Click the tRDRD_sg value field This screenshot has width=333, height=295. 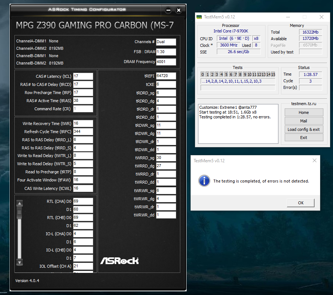[166, 93]
